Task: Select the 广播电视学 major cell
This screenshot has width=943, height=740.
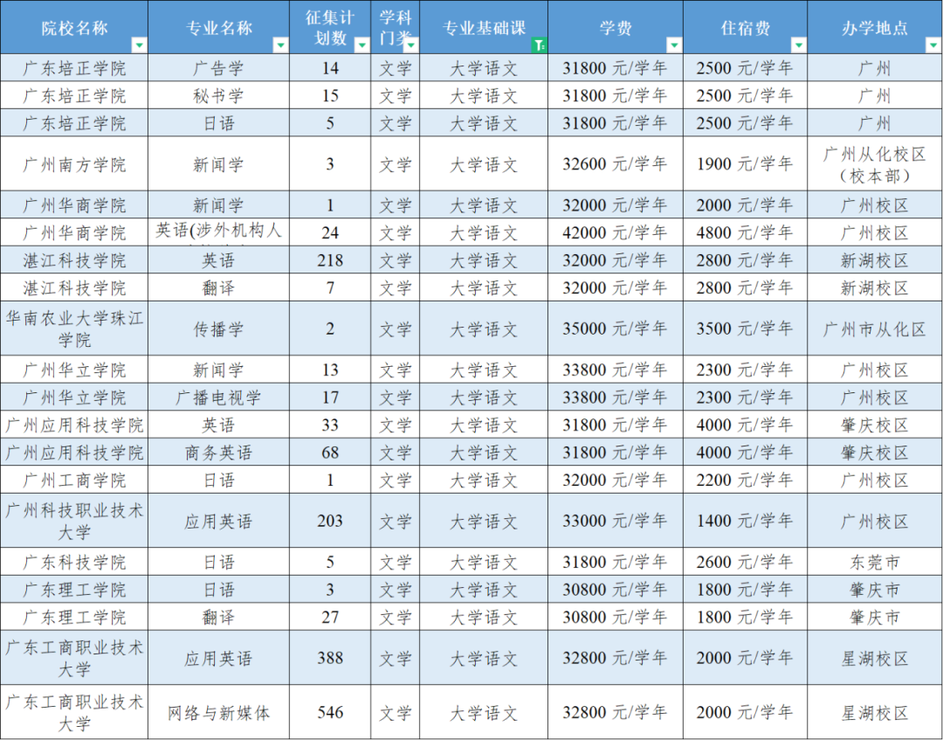Action: 219,397
